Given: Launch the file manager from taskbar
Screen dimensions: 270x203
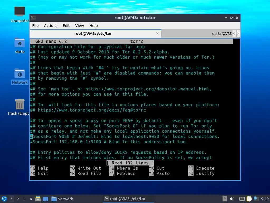Looking at the screenshot, I should (38, 199).
